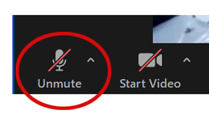
Task: Click the blue bar at the toolbar's left edge
Action: coord(13,55)
